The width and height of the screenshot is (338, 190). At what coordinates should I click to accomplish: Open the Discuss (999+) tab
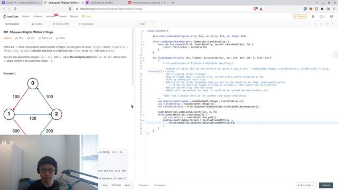tap(62, 24)
